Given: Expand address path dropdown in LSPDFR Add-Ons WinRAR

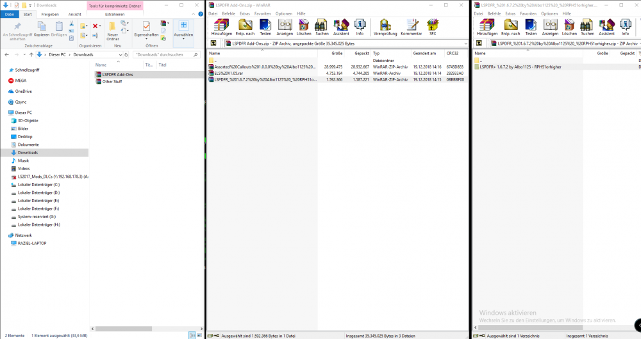Looking at the screenshot, I should click(465, 43).
